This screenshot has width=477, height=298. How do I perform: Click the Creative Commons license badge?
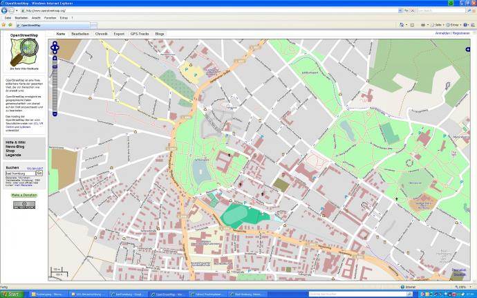(x=24, y=204)
